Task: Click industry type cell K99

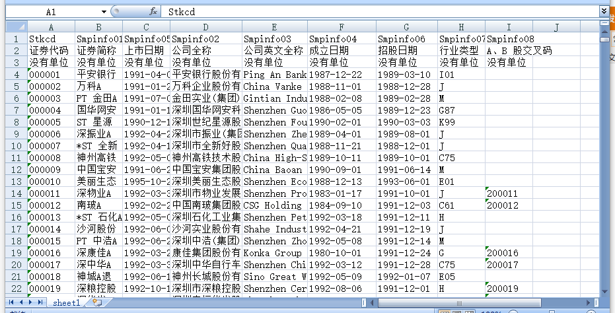Action: (x=461, y=122)
